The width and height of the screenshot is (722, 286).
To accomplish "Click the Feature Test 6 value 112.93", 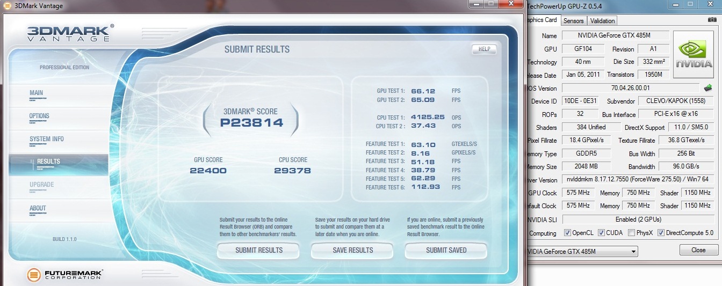I will click(x=425, y=187).
